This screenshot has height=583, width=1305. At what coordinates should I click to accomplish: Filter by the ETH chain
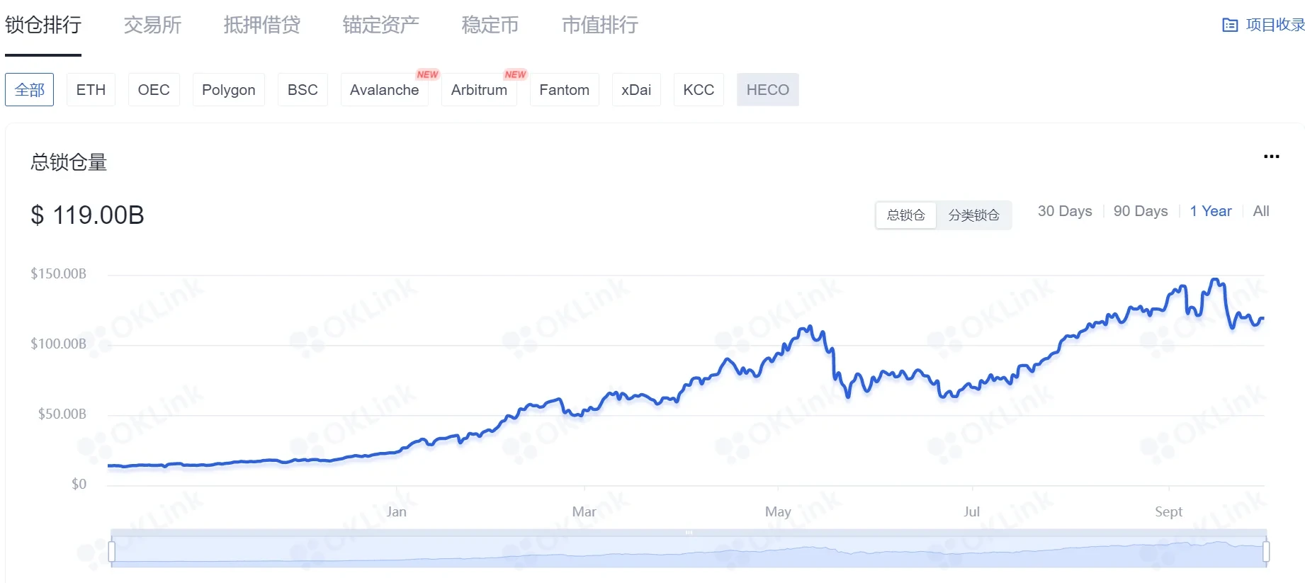pos(91,90)
